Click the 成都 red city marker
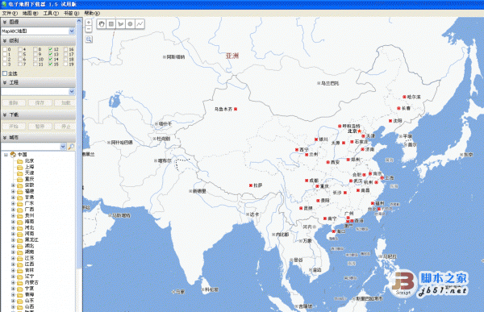484x312 pixels. pos(307,181)
